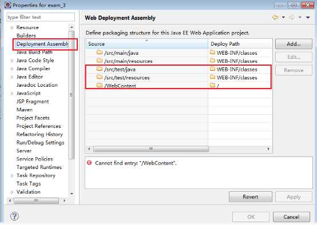Click the folder icon for /src/main/java

[99, 53]
